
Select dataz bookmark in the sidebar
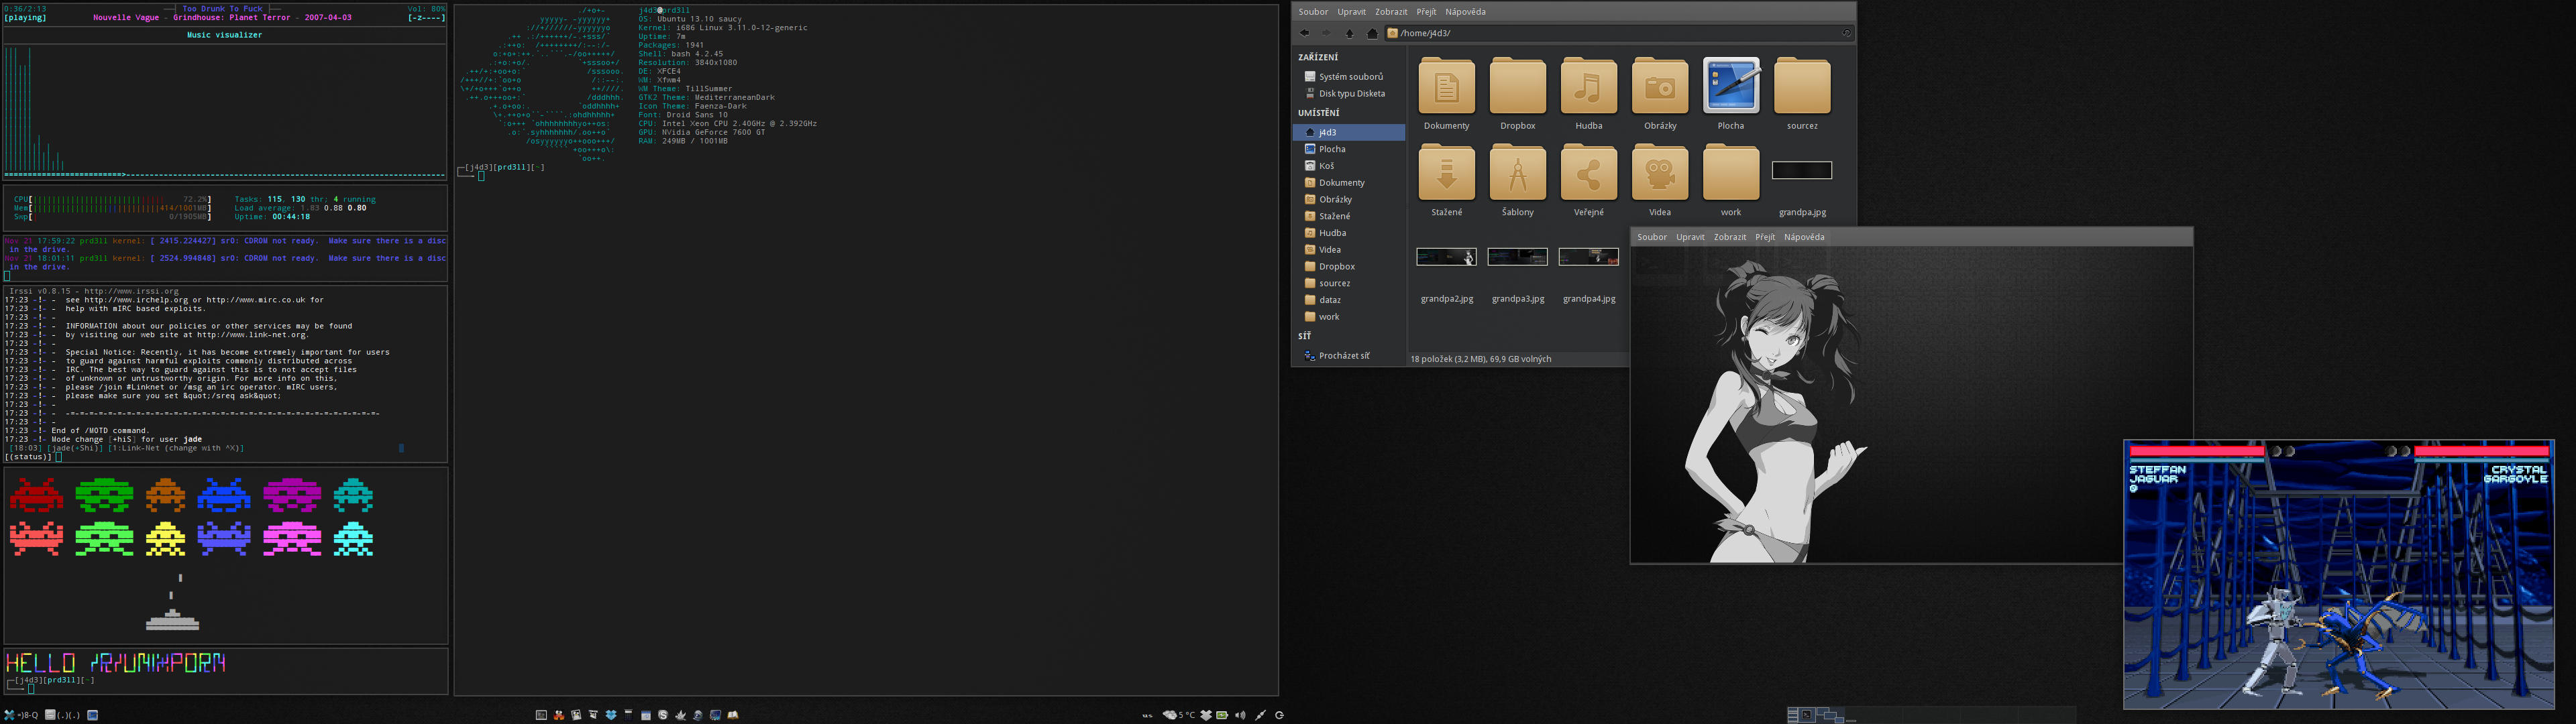point(1350,300)
